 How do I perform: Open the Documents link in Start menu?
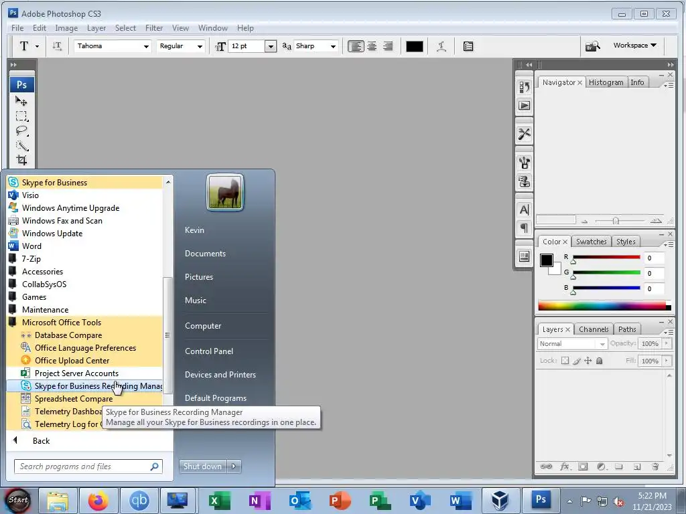pyautogui.click(x=205, y=254)
